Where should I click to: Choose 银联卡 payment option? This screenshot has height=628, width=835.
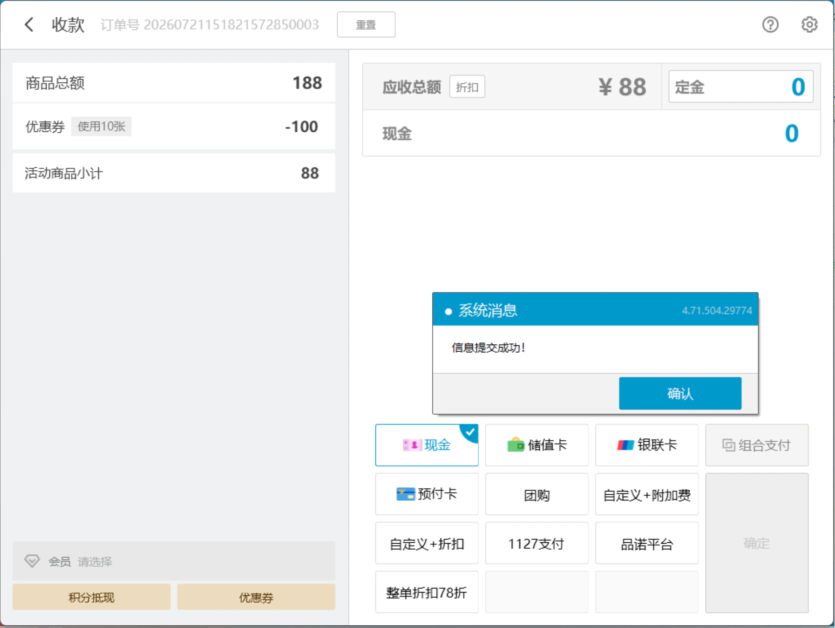tap(647, 445)
